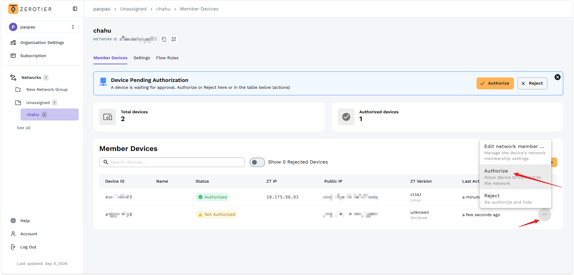The width and height of the screenshot is (574, 275).
Task: Switch to the Member Devices tab
Action: point(110,58)
